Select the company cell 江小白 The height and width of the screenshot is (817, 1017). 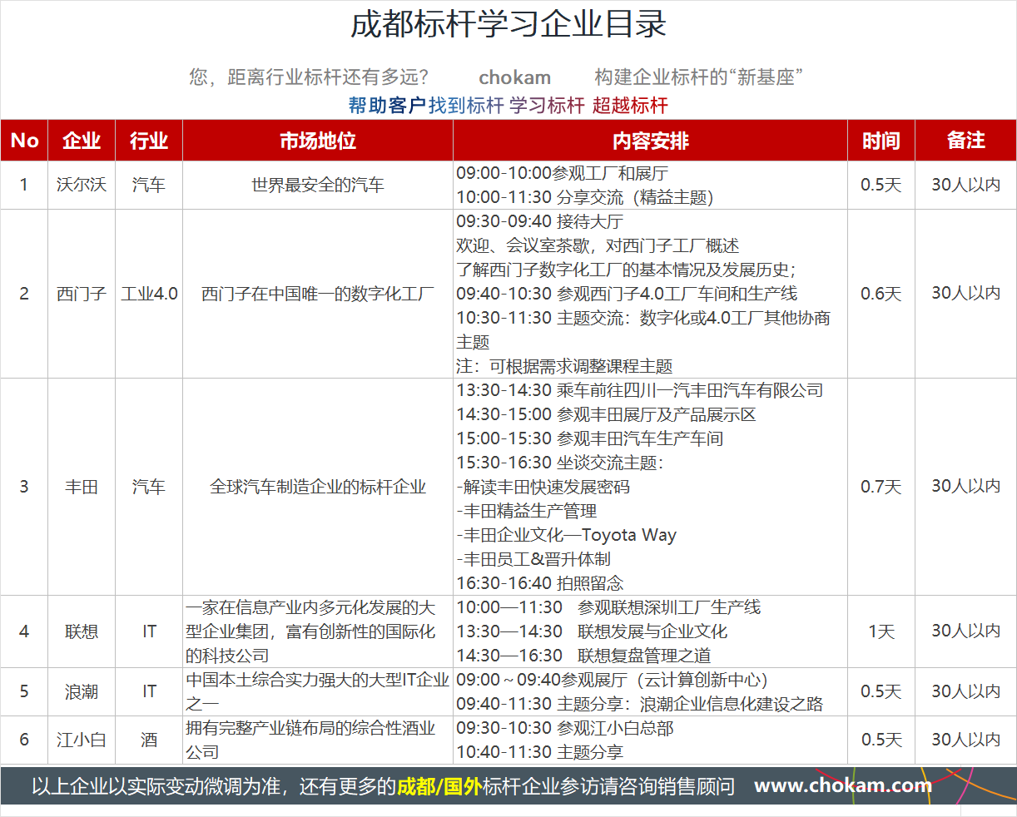click(82, 740)
